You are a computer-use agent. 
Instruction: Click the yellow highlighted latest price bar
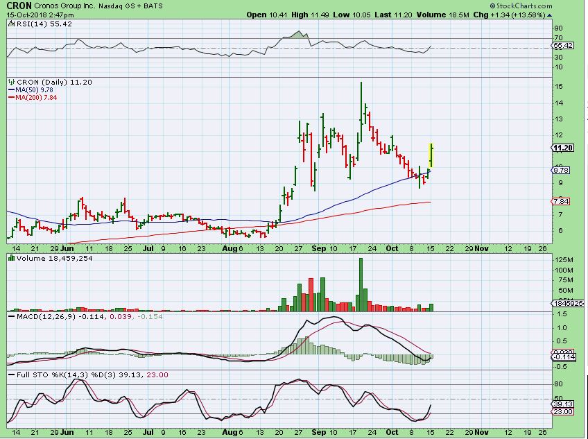(431, 154)
